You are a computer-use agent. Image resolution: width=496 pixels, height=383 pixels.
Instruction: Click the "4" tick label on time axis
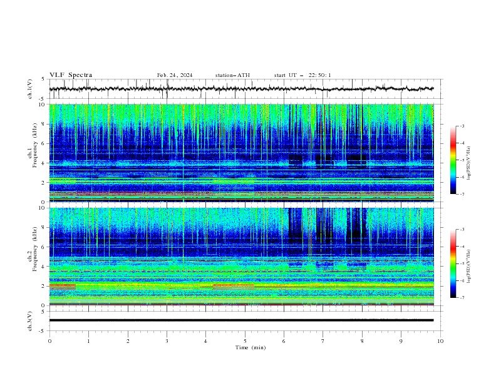(205, 341)
